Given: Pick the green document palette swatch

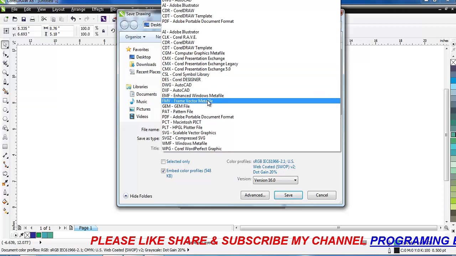Looking at the screenshot, I should tap(38, 235).
